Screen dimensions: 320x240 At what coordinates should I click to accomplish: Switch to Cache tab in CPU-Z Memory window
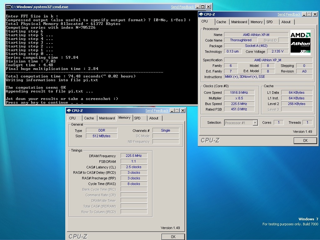[89, 118]
